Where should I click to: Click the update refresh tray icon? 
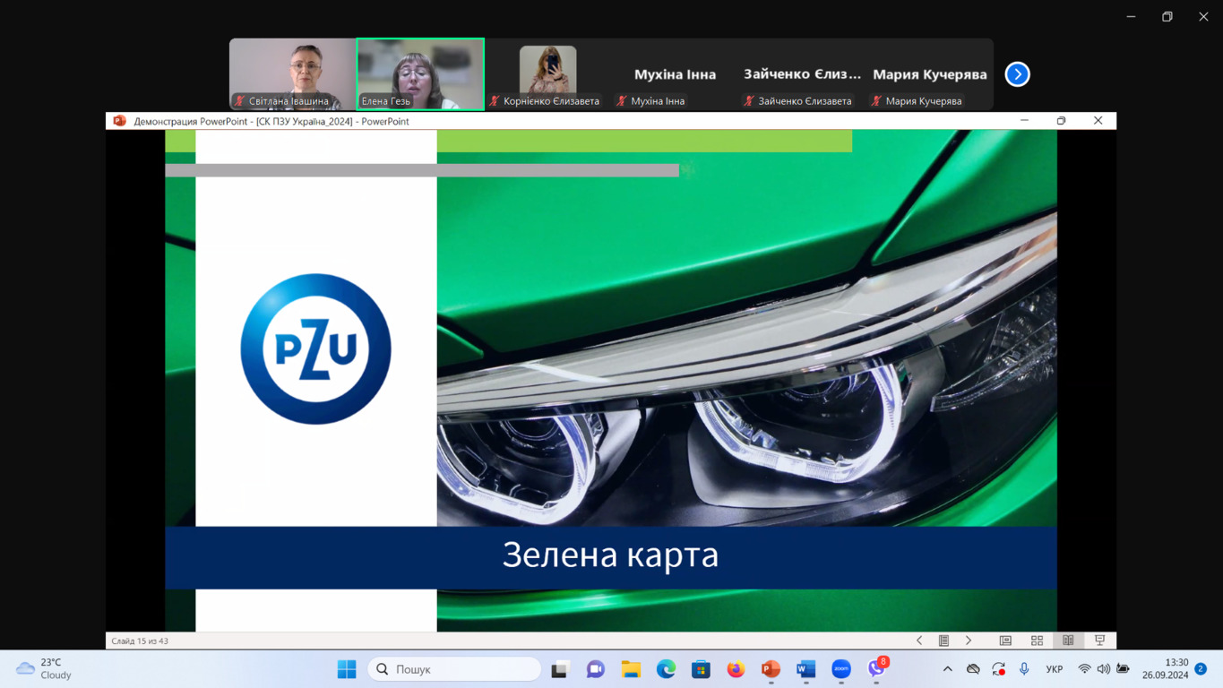click(x=998, y=669)
